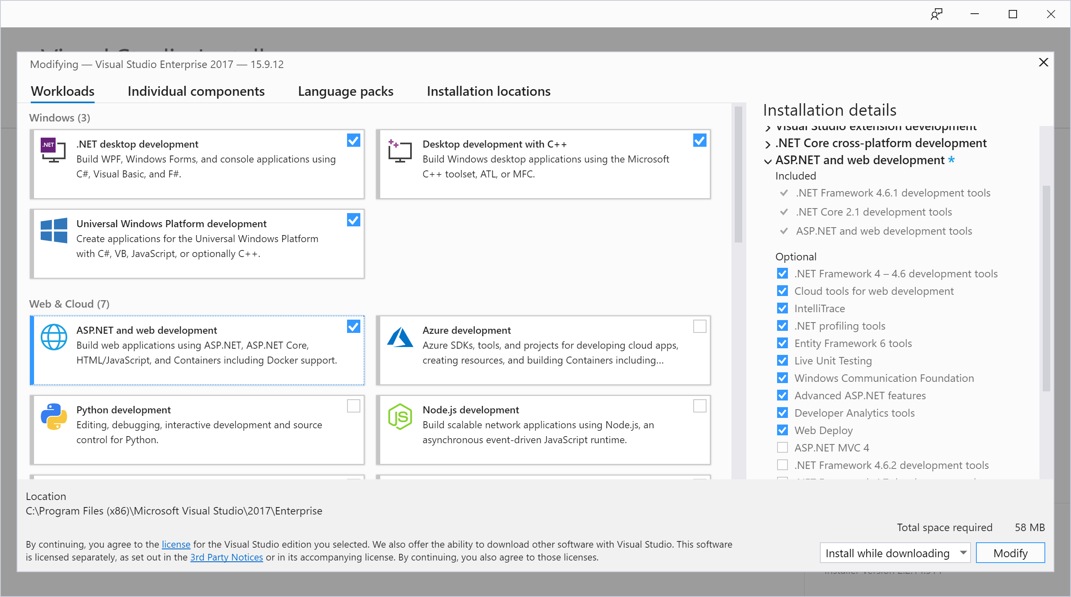This screenshot has height=597, width=1071.
Task: Click the .NET desktop development icon
Action: [53, 150]
